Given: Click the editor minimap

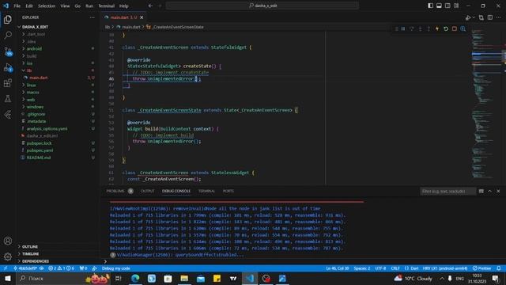Looking at the screenshot, I should tap(486, 107).
